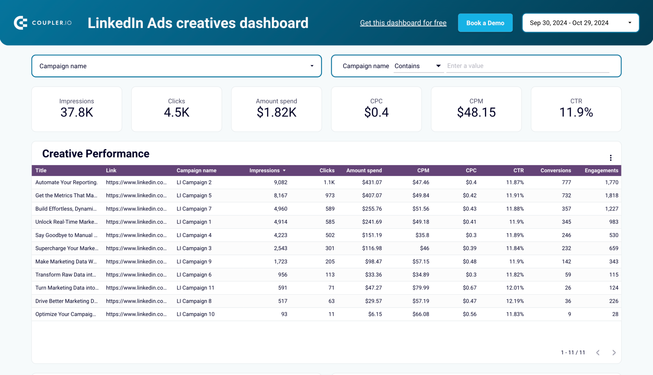The width and height of the screenshot is (653, 375).
Task: Click the Amount spend $1.82K scorecard
Action: (276, 109)
